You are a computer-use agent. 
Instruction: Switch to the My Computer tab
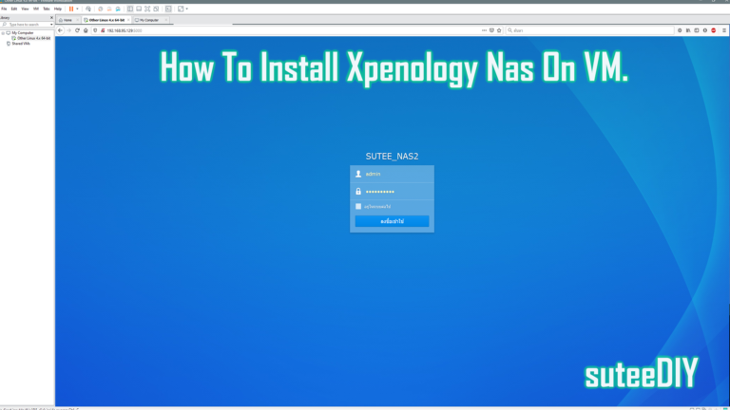click(x=149, y=20)
